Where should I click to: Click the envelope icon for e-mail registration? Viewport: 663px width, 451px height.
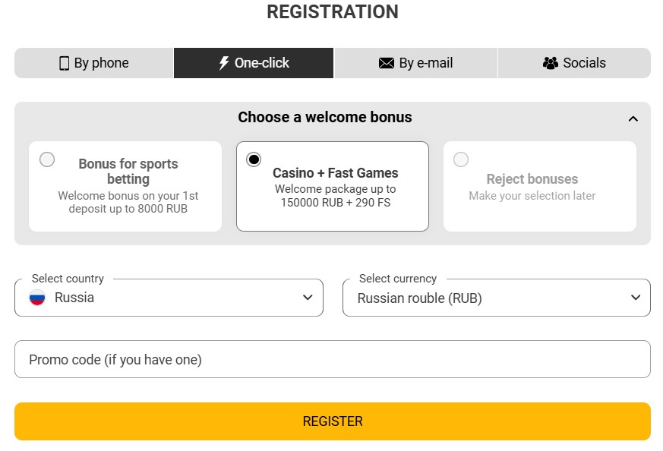[x=387, y=63]
